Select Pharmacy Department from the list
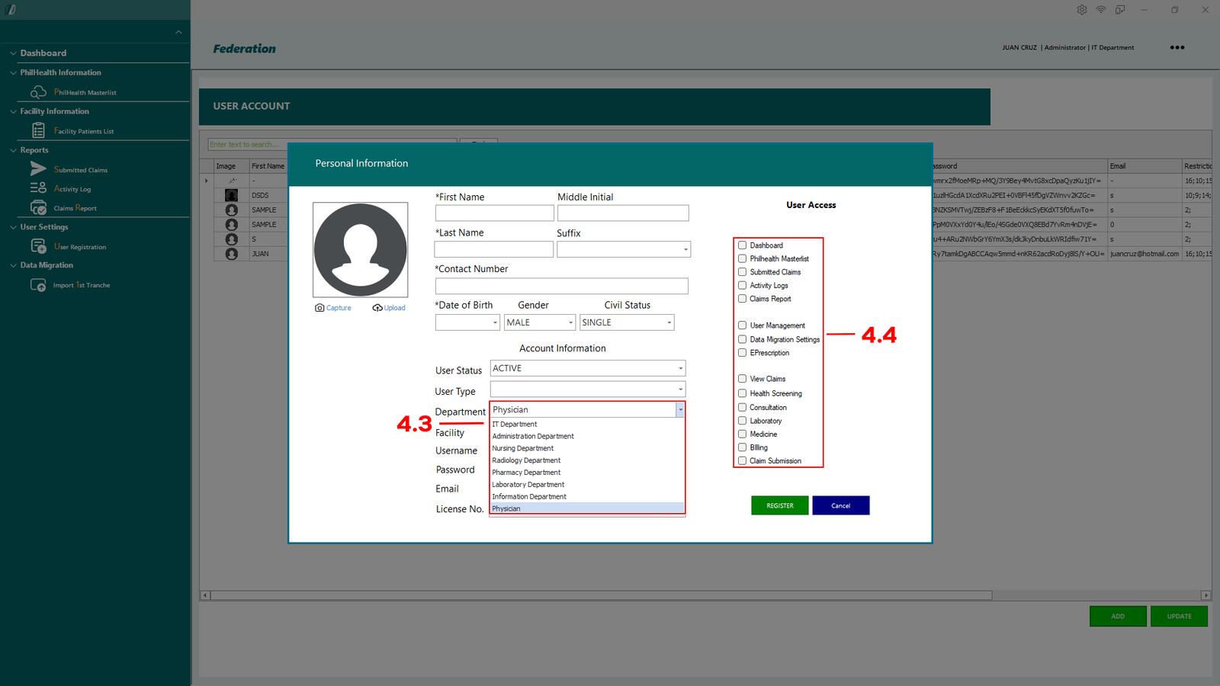Image resolution: width=1220 pixels, height=686 pixels. pyautogui.click(x=526, y=473)
